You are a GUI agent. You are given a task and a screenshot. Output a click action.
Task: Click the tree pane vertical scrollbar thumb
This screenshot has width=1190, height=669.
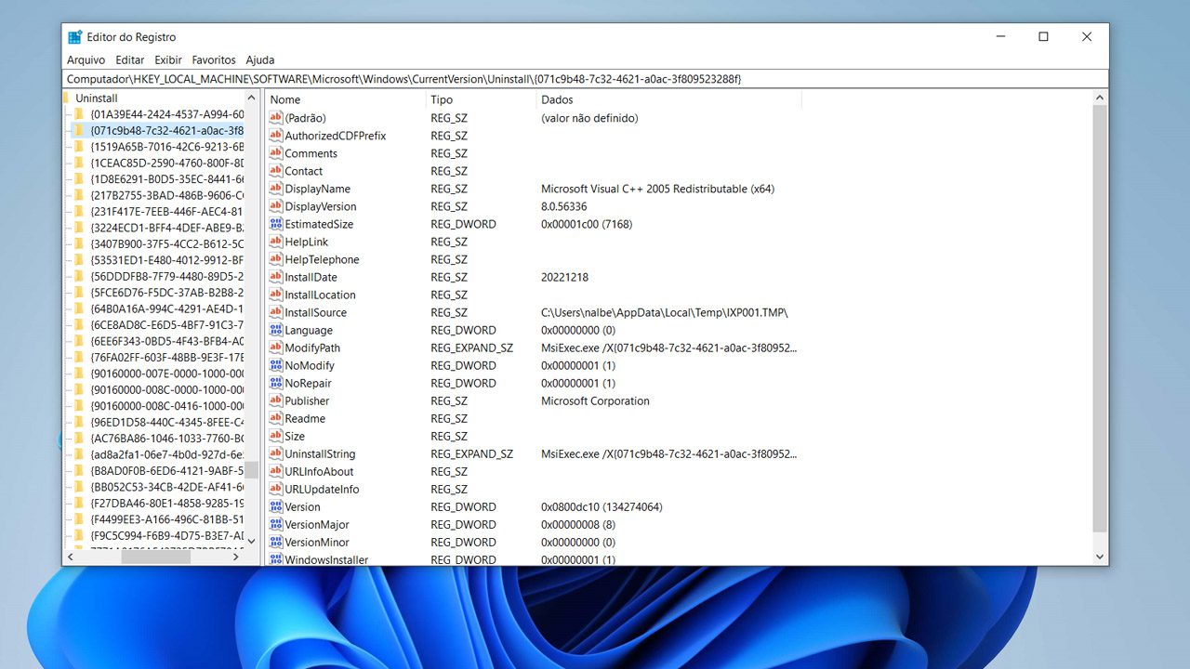point(252,469)
